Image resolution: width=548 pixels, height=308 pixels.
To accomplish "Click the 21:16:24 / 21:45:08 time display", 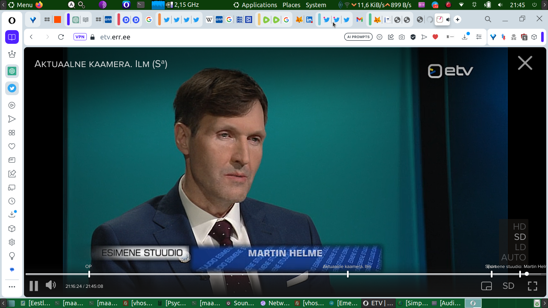I will click(x=84, y=286).
